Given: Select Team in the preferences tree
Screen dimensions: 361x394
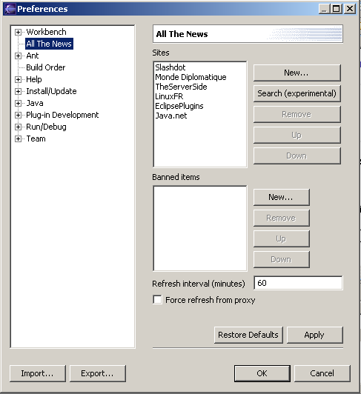Looking at the screenshot, I should [x=36, y=138].
